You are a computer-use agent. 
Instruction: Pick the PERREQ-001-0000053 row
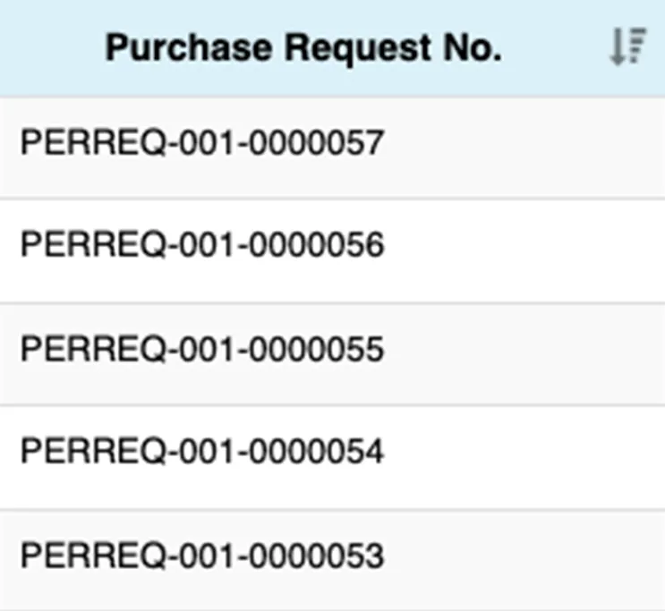pyautogui.click(x=202, y=556)
